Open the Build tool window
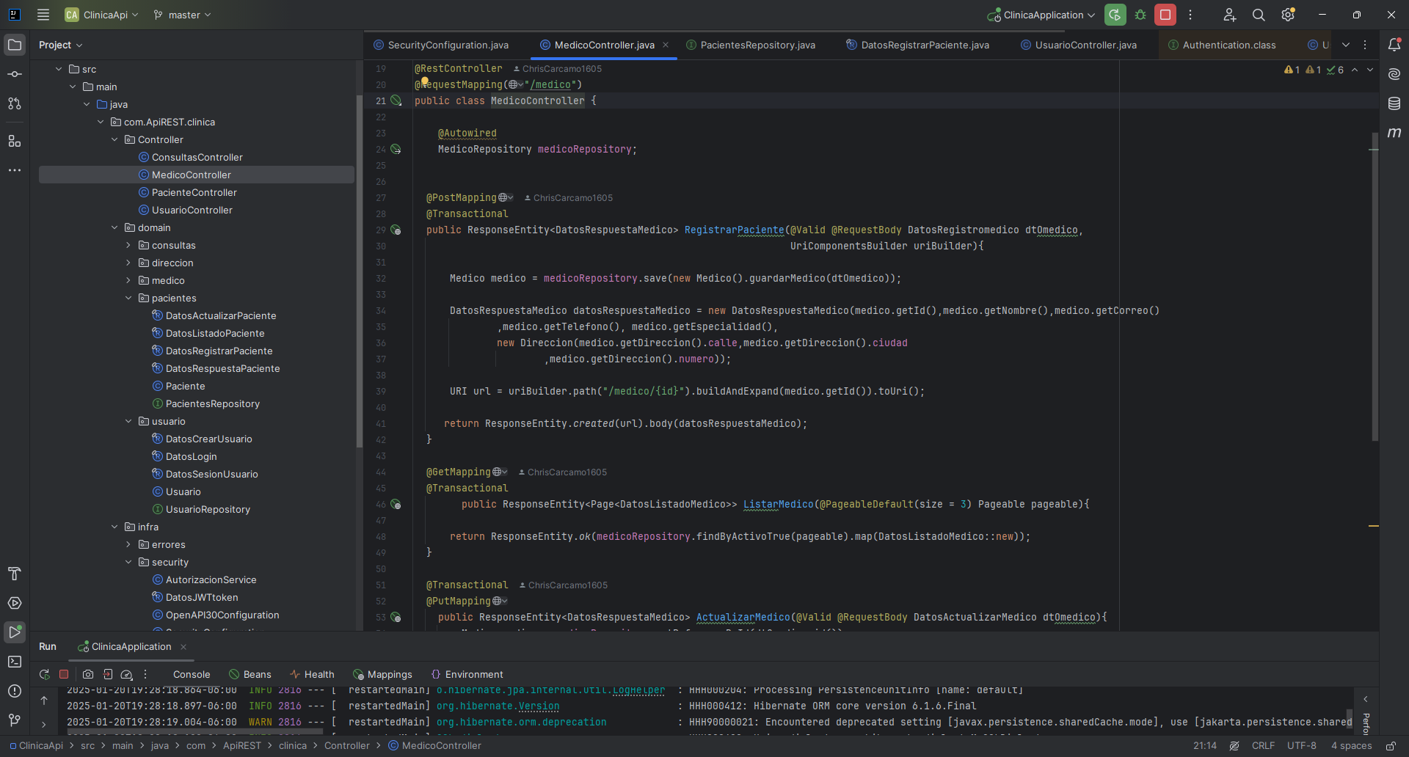Image resolution: width=1409 pixels, height=757 pixels. point(15,574)
